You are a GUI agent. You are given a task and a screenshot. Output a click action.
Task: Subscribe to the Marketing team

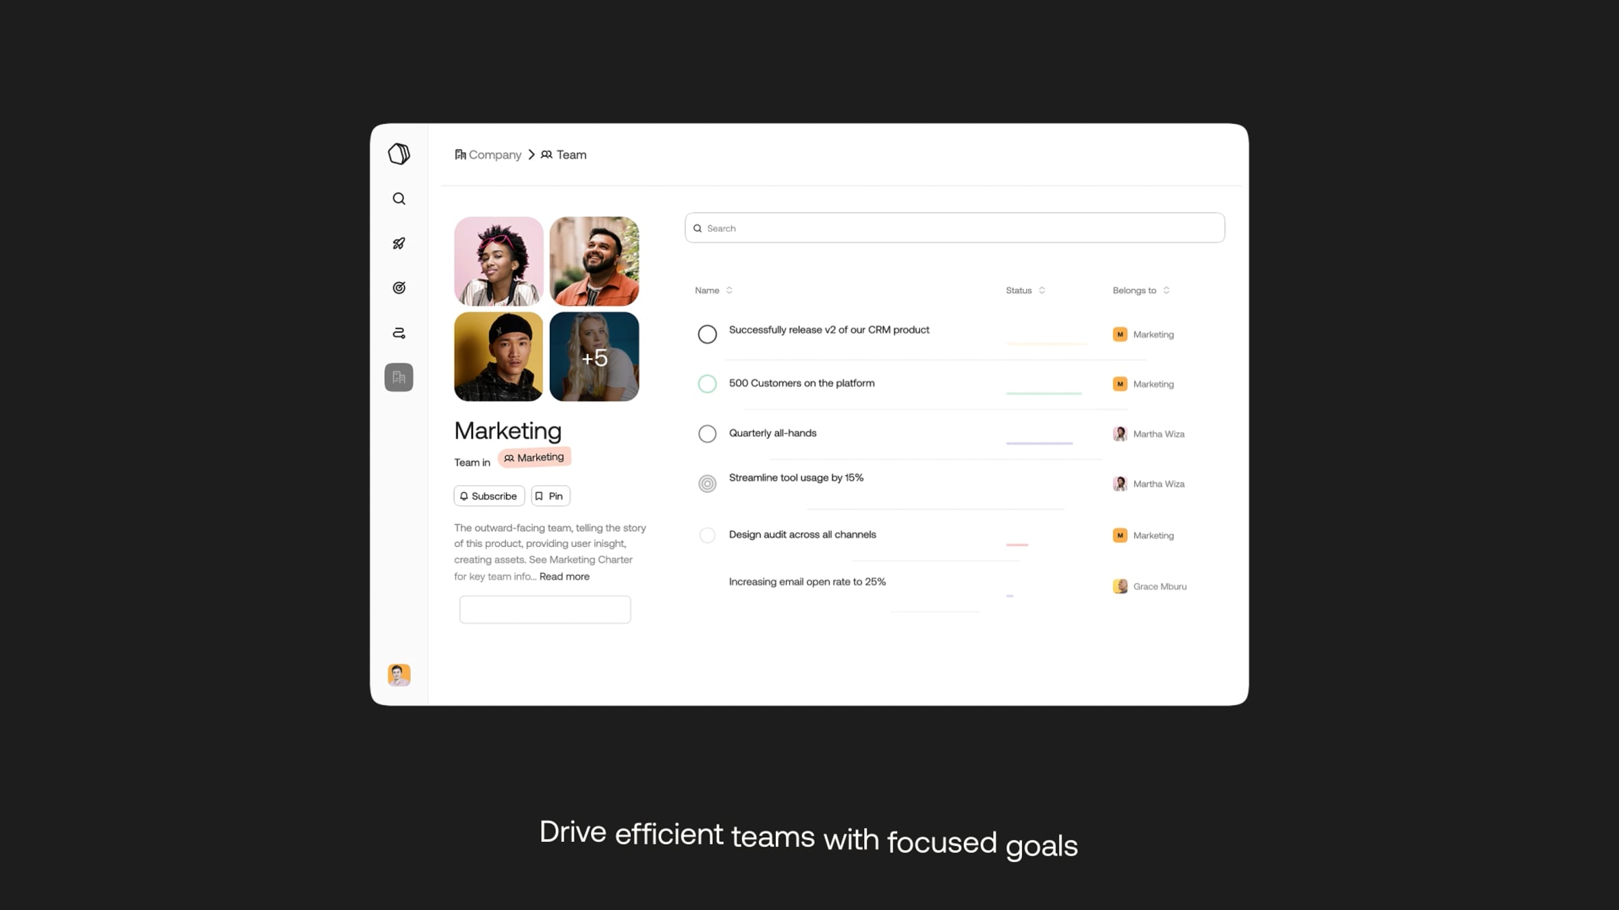489,496
